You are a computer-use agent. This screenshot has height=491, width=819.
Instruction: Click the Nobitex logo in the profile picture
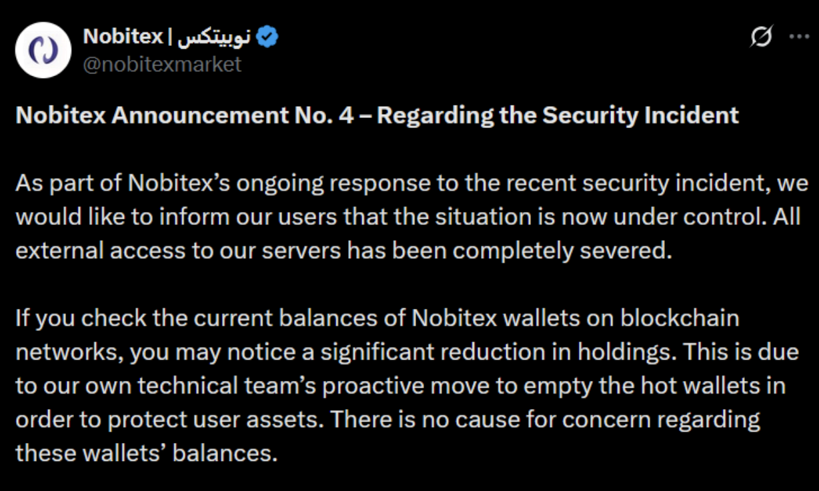click(43, 49)
